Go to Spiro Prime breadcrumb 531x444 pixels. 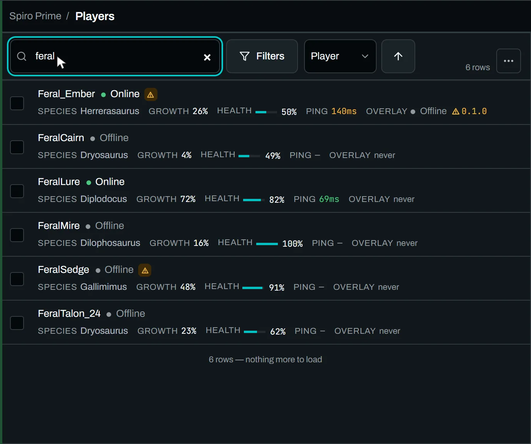click(x=35, y=16)
